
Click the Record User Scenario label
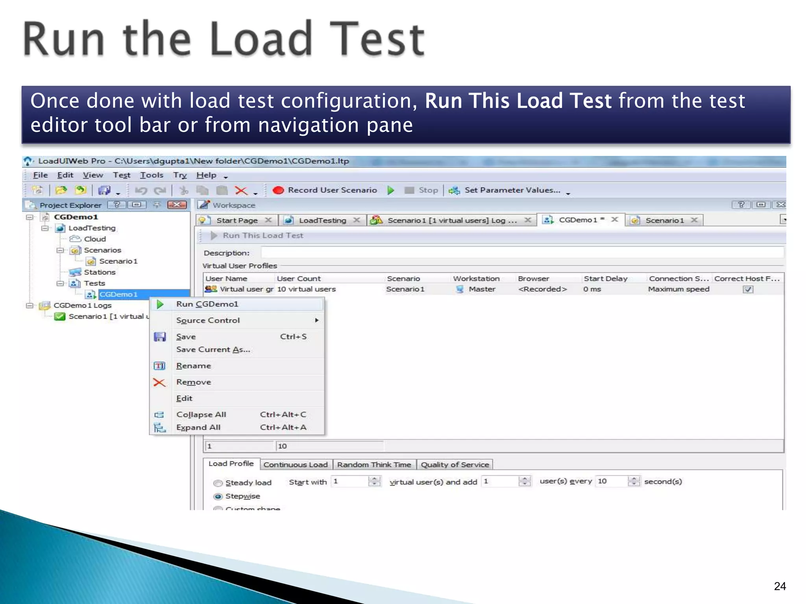click(333, 190)
